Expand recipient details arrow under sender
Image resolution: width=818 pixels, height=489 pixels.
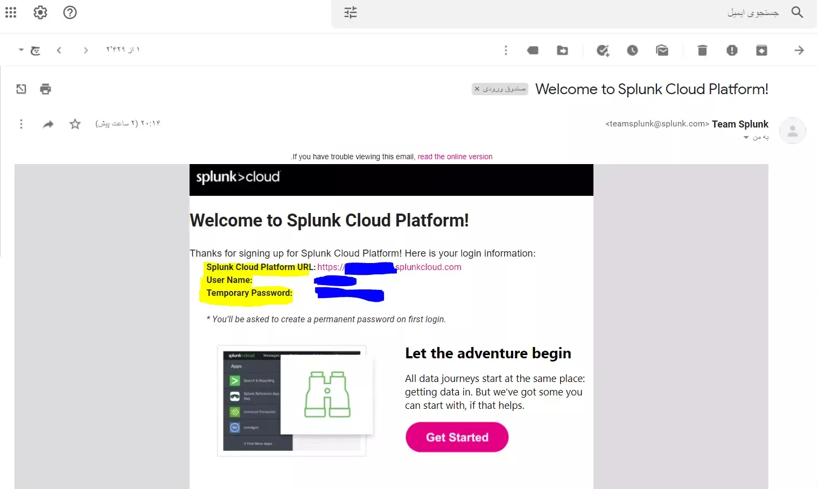[746, 138]
